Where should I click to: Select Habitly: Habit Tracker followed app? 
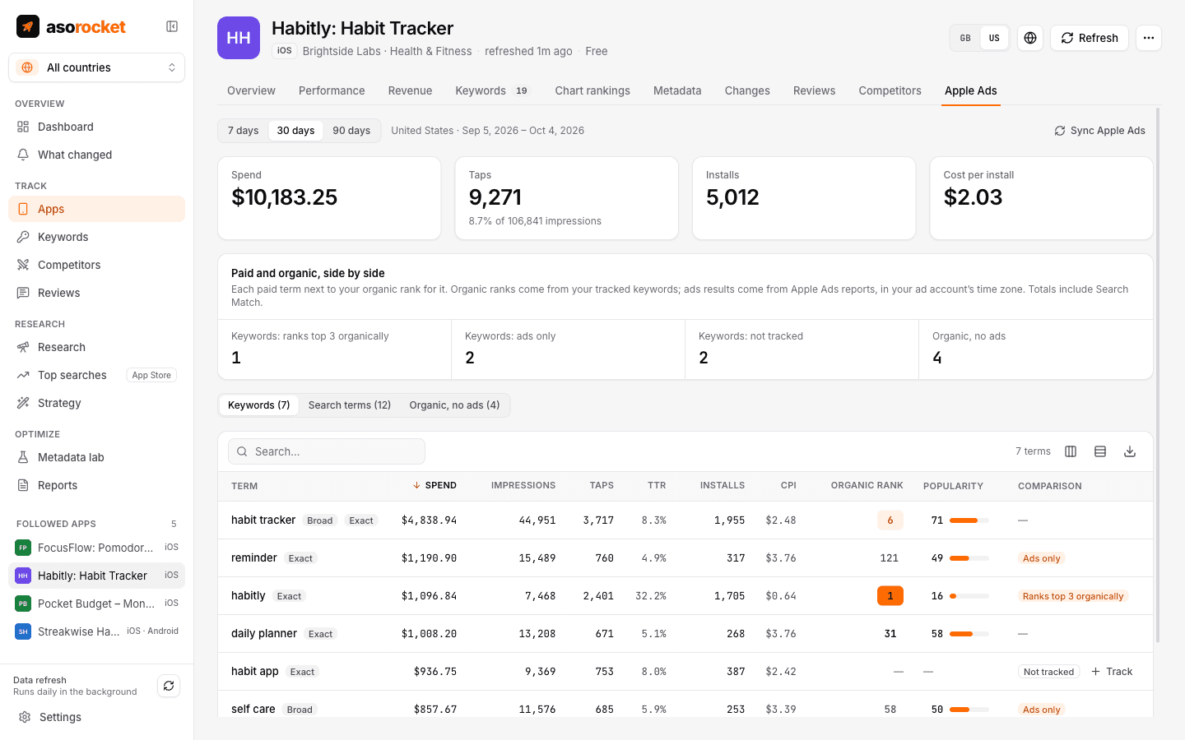click(x=96, y=576)
